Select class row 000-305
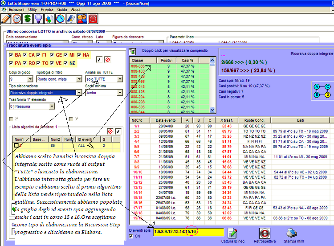Screen dimensions: 334x246 coord(170,107)
